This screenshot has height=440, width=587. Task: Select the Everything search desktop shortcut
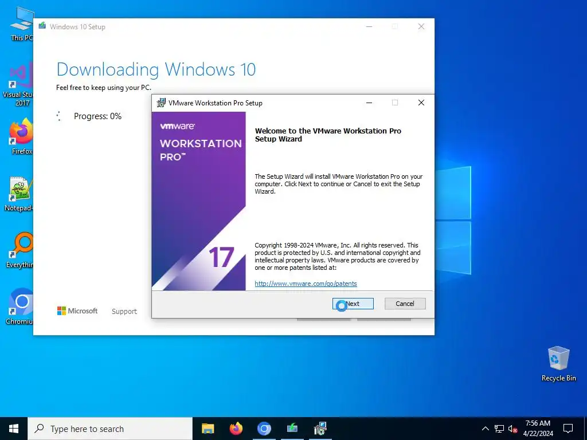(x=19, y=250)
